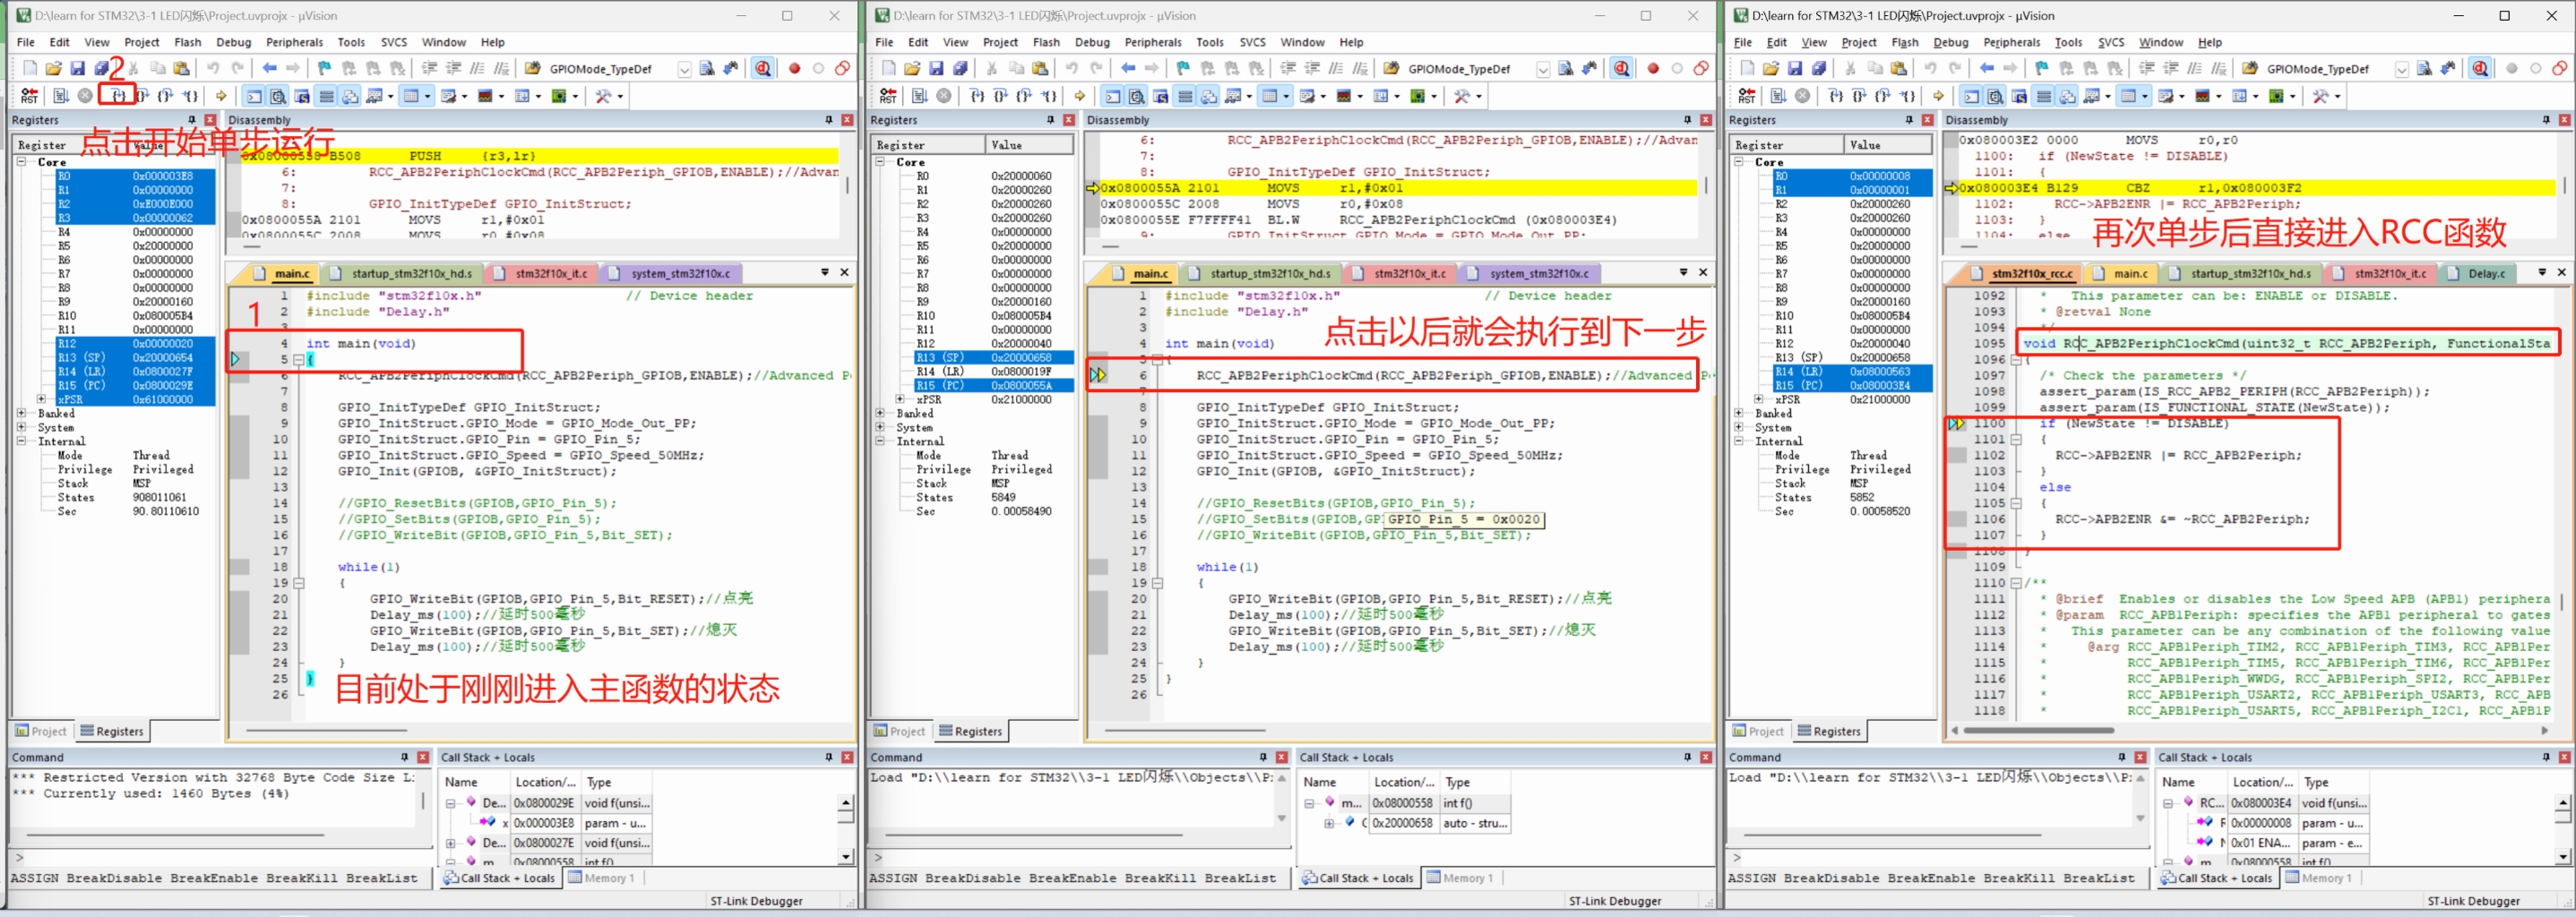Open the Debug menu in the middle window

(1092, 42)
